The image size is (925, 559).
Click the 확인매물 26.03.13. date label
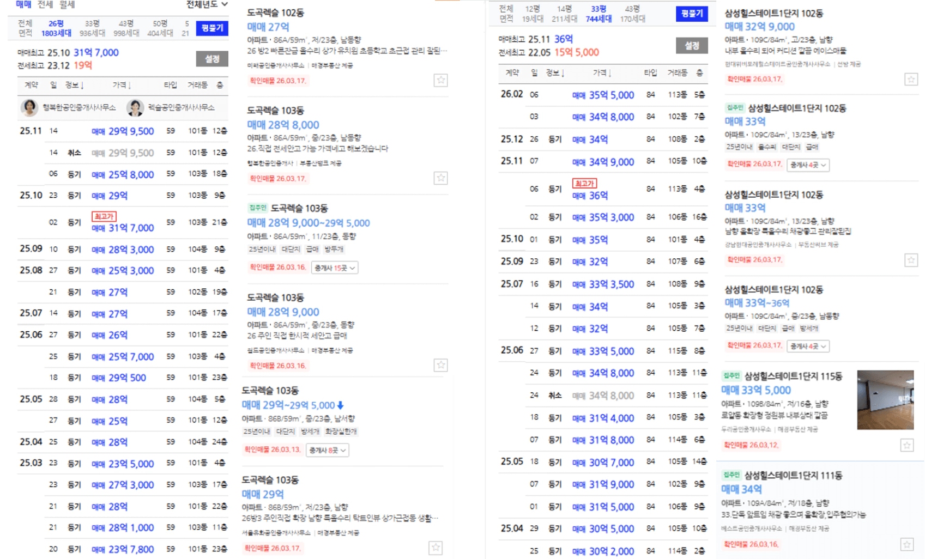tap(273, 449)
